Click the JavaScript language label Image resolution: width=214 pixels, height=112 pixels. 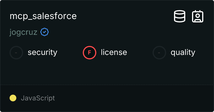pyautogui.click(x=38, y=98)
